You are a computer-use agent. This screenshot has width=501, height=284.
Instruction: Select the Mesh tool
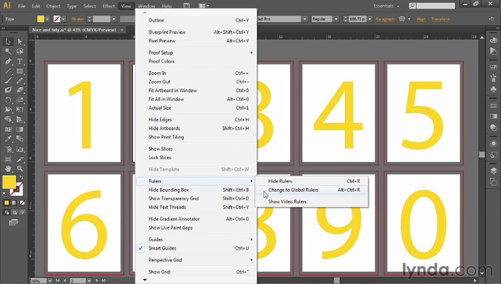click(x=8, y=129)
